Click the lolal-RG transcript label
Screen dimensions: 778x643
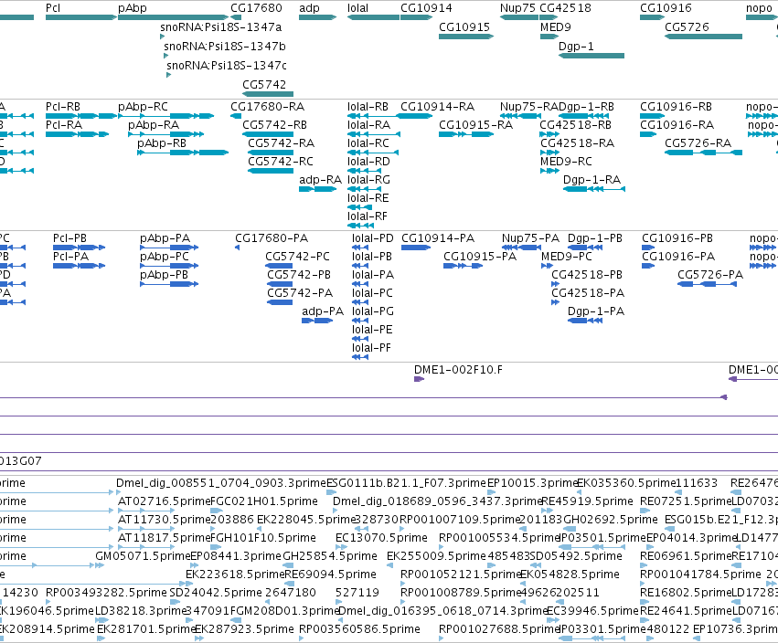pyautogui.click(x=368, y=179)
